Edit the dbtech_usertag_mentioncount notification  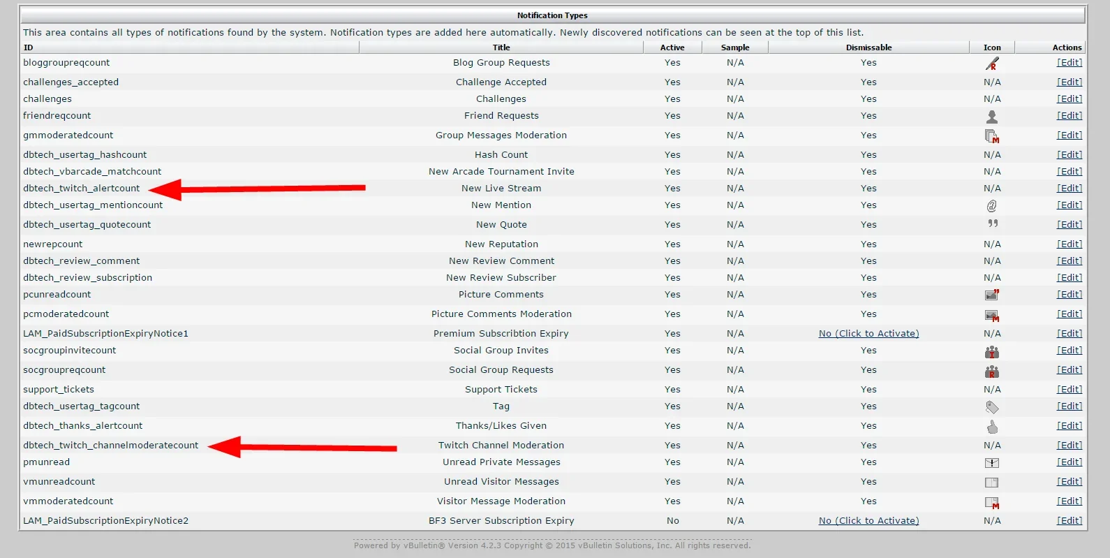(x=1070, y=205)
